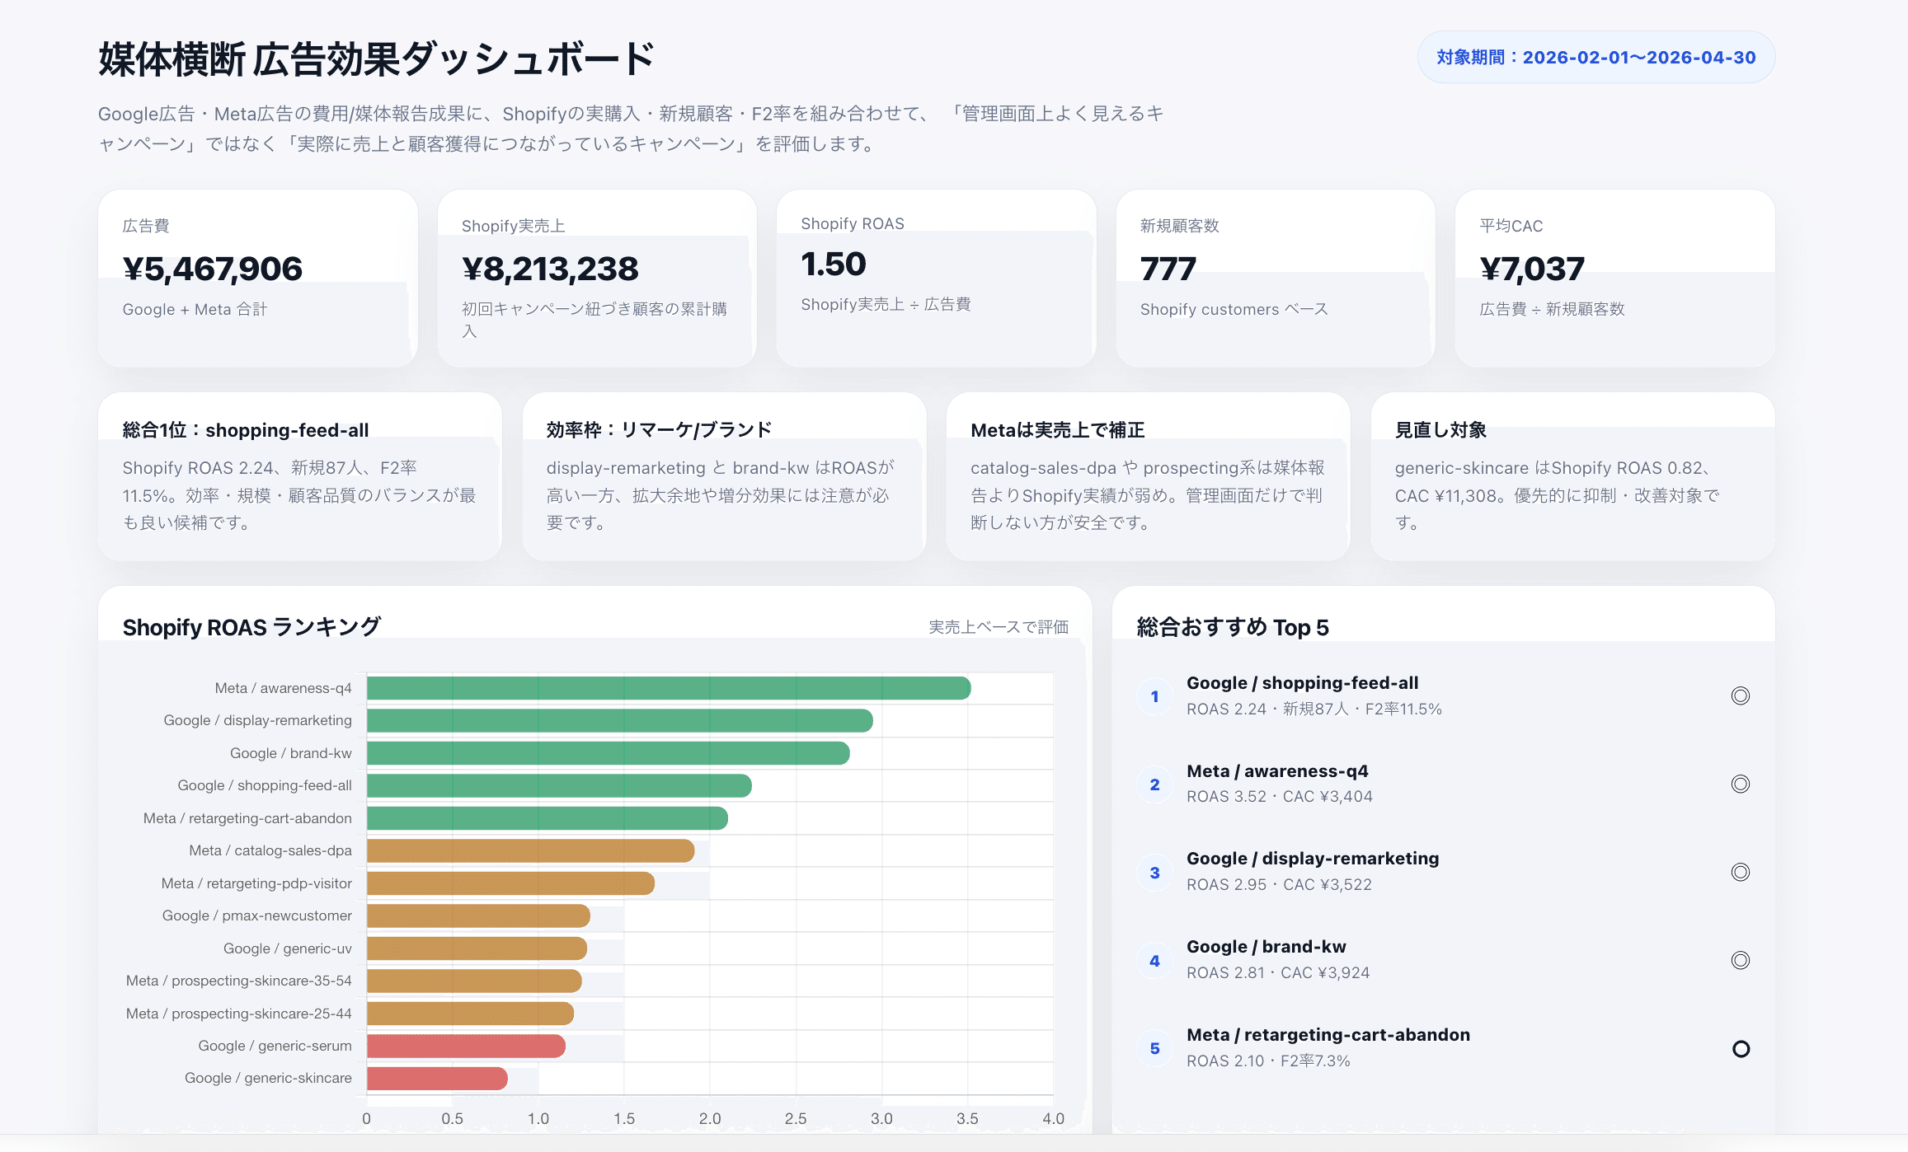This screenshot has width=1908, height=1152.
Task: Click the green Meta / awareness-q4 bar
Action: (x=669, y=688)
